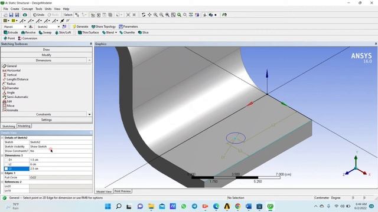Click the Chamfer tool
This screenshot has height=212, width=378.
[x=127, y=32]
